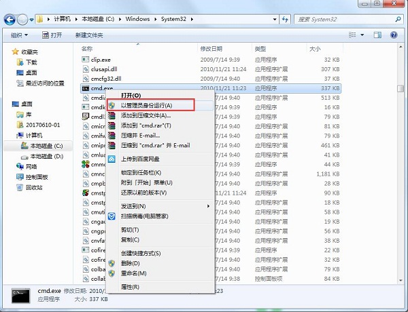Choose 重命名(M) in context menu
408x312 pixels.
coord(160,273)
